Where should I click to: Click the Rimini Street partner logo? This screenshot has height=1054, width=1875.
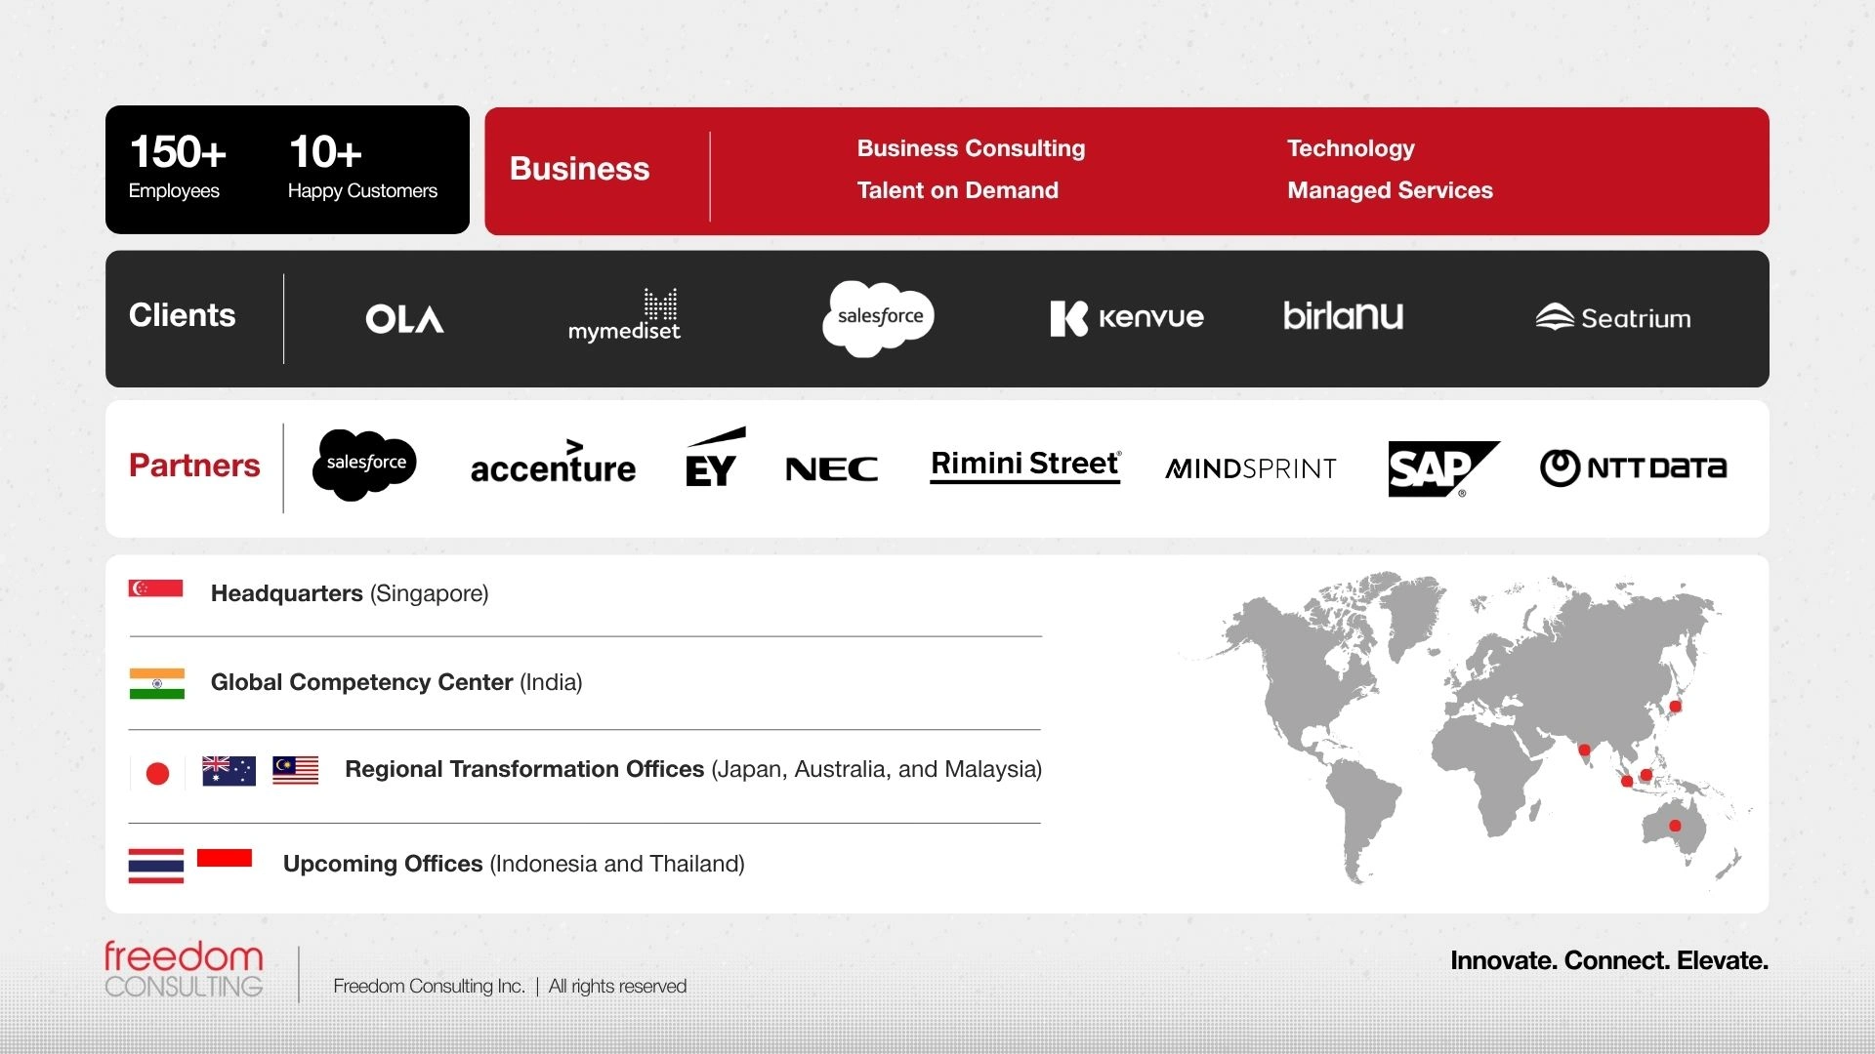click(x=1024, y=465)
